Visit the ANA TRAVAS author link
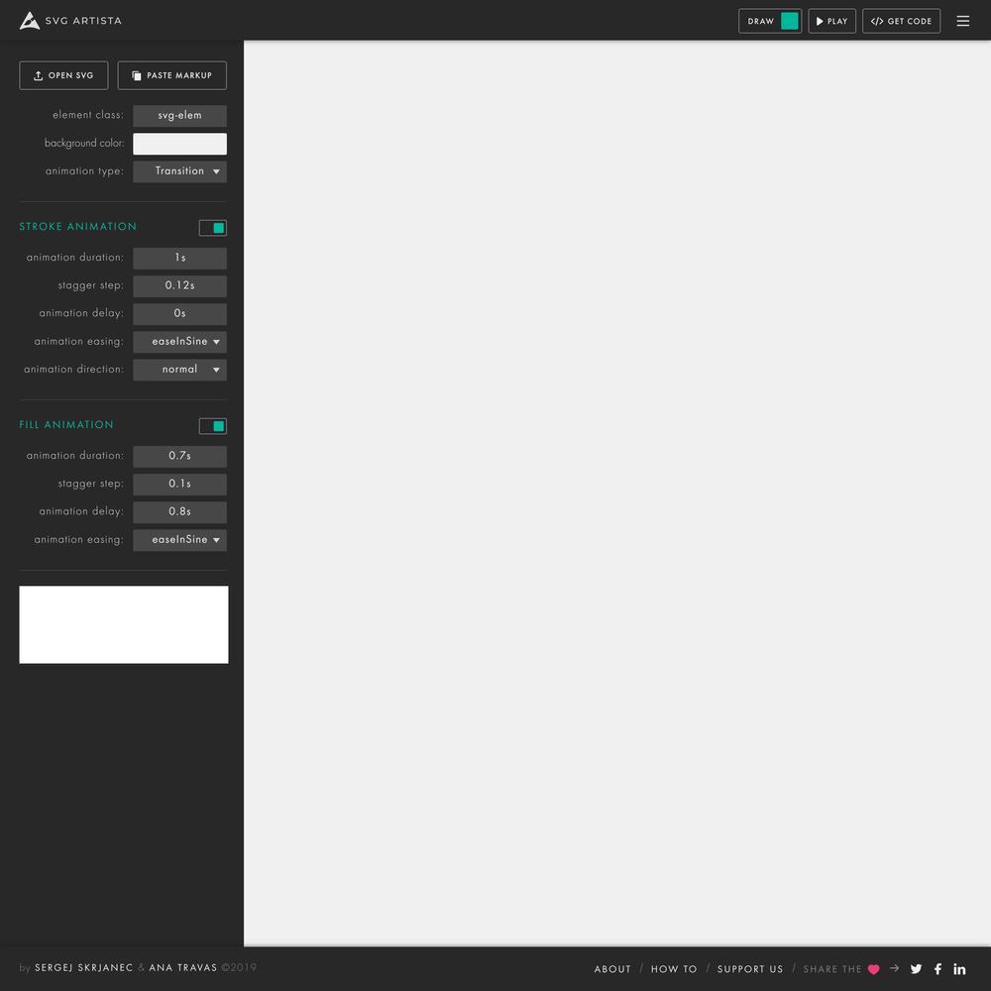 tap(182, 967)
